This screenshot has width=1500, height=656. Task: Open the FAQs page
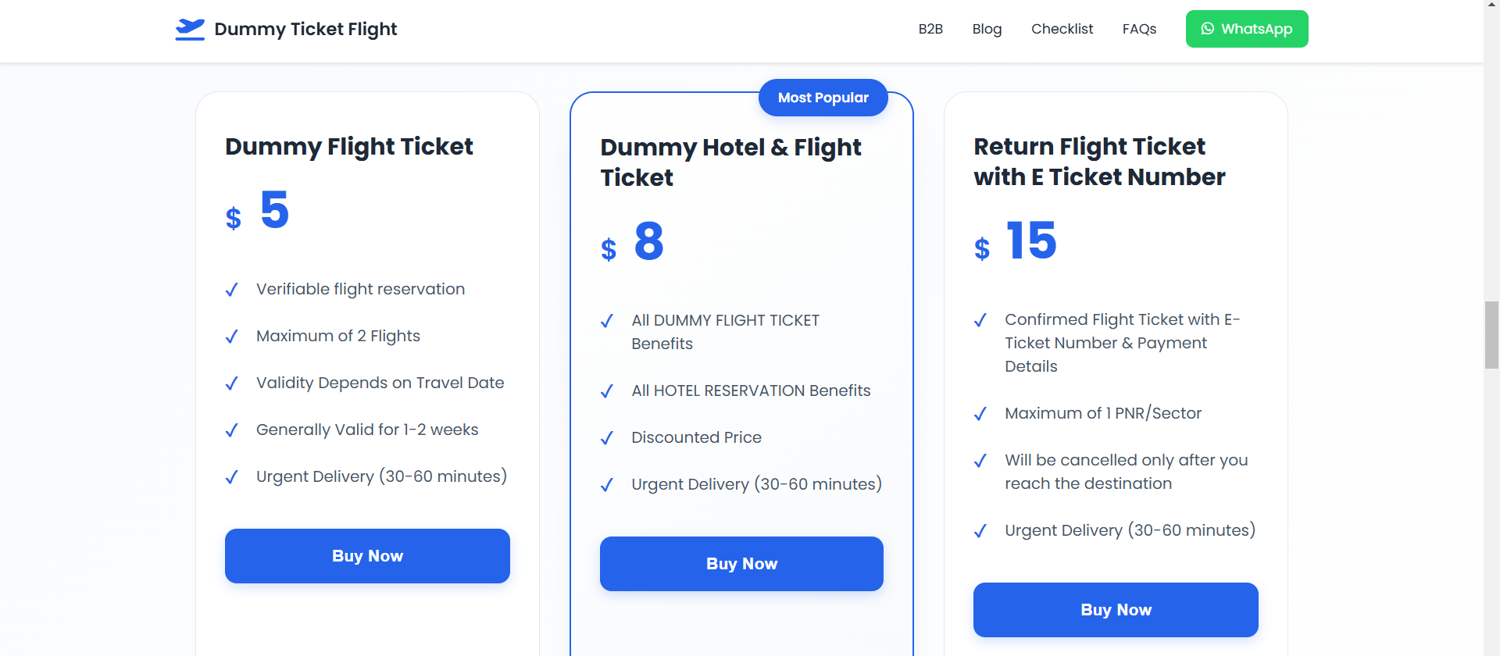point(1139,29)
